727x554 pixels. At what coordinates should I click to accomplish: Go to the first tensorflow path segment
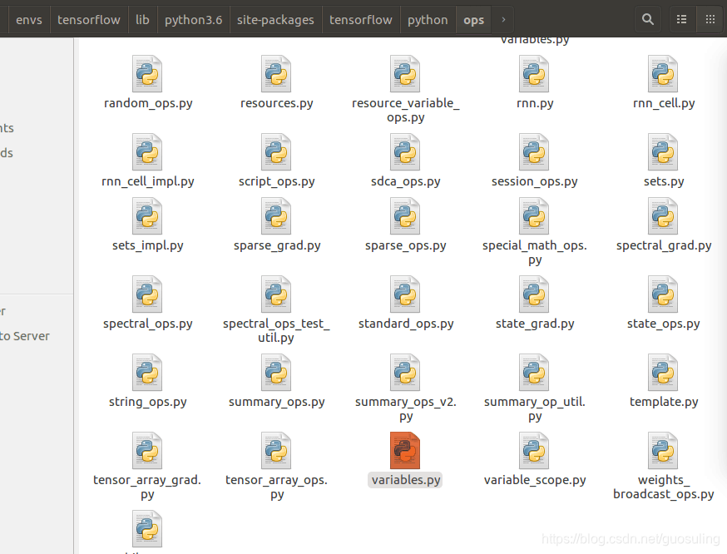(x=88, y=20)
